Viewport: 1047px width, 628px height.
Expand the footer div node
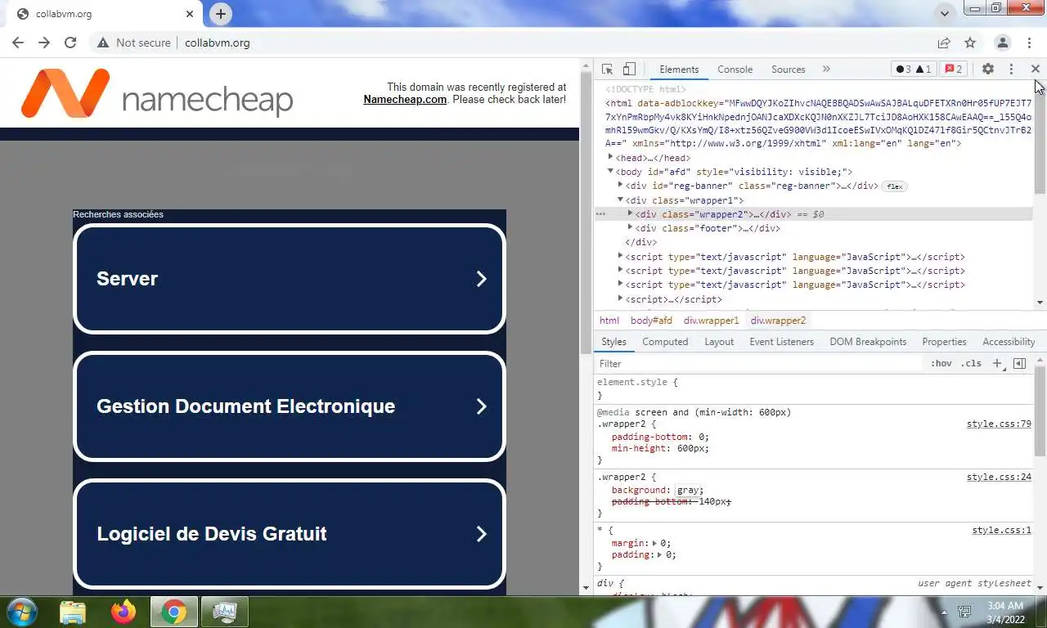630,227
